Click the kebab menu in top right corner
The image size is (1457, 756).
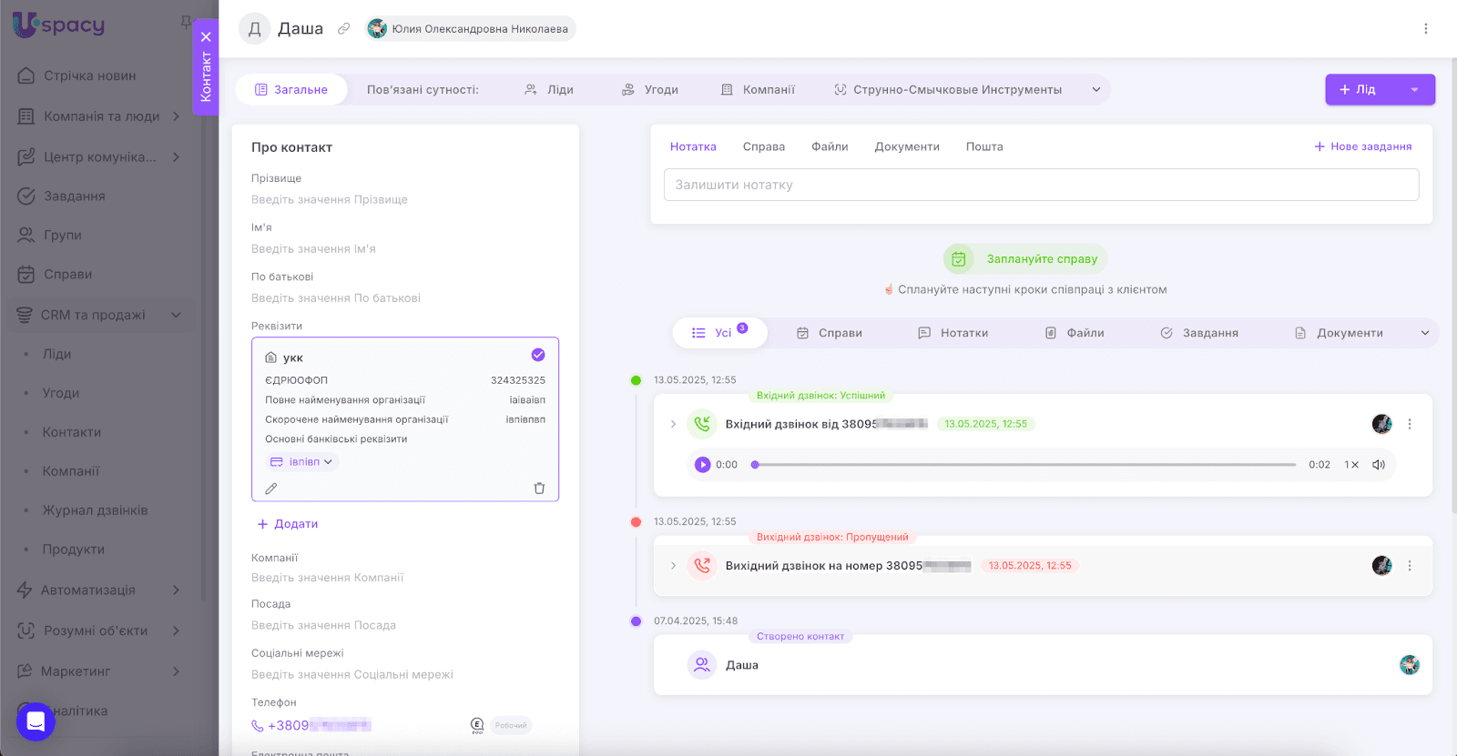(1426, 29)
